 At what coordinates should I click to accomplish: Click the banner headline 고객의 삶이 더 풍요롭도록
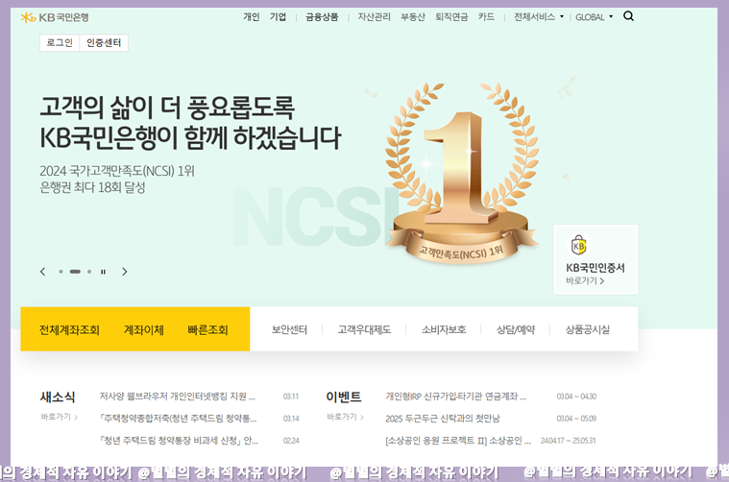click(167, 108)
